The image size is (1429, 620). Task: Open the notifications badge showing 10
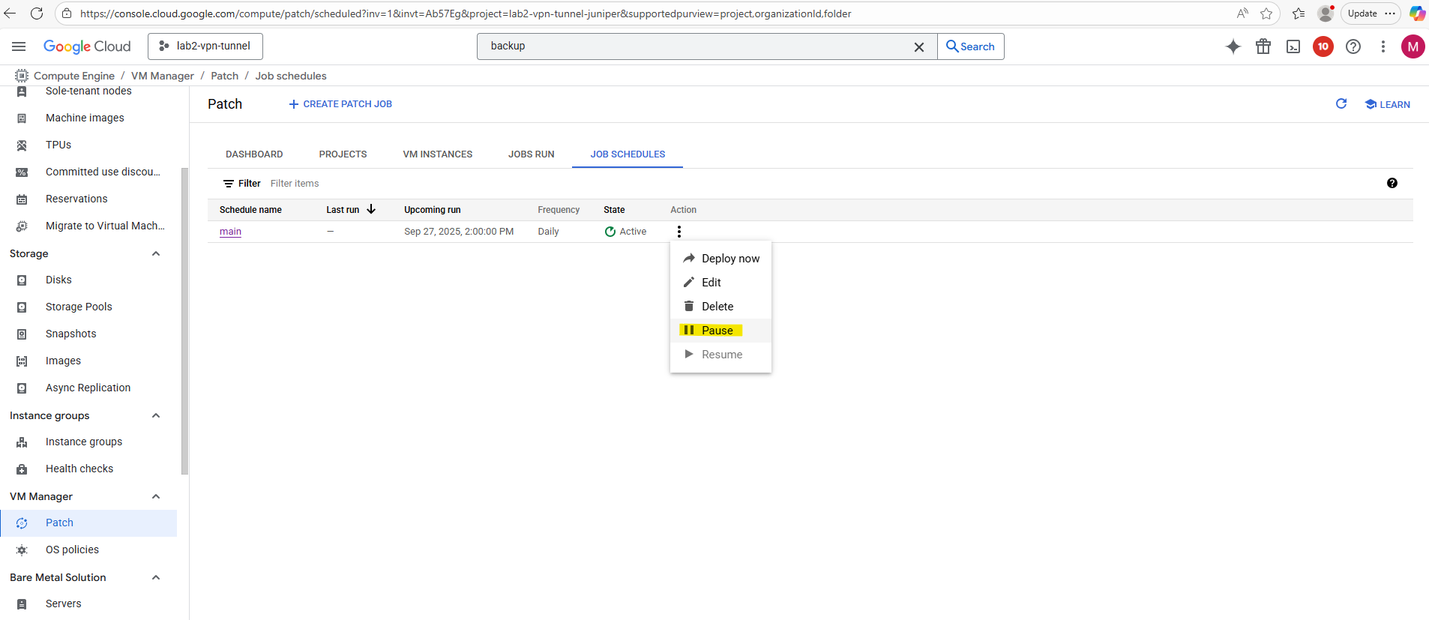1323,46
